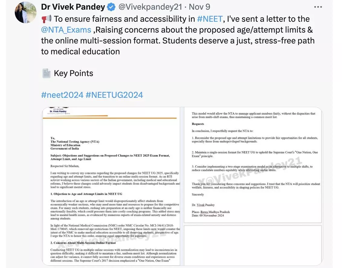This screenshot has height=268, width=342.
Task: Browse the #NEETUG2024 hashtag
Action: 114,95
